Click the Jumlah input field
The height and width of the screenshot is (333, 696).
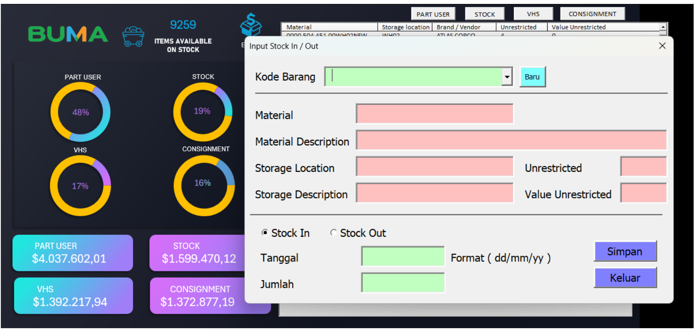point(403,283)
